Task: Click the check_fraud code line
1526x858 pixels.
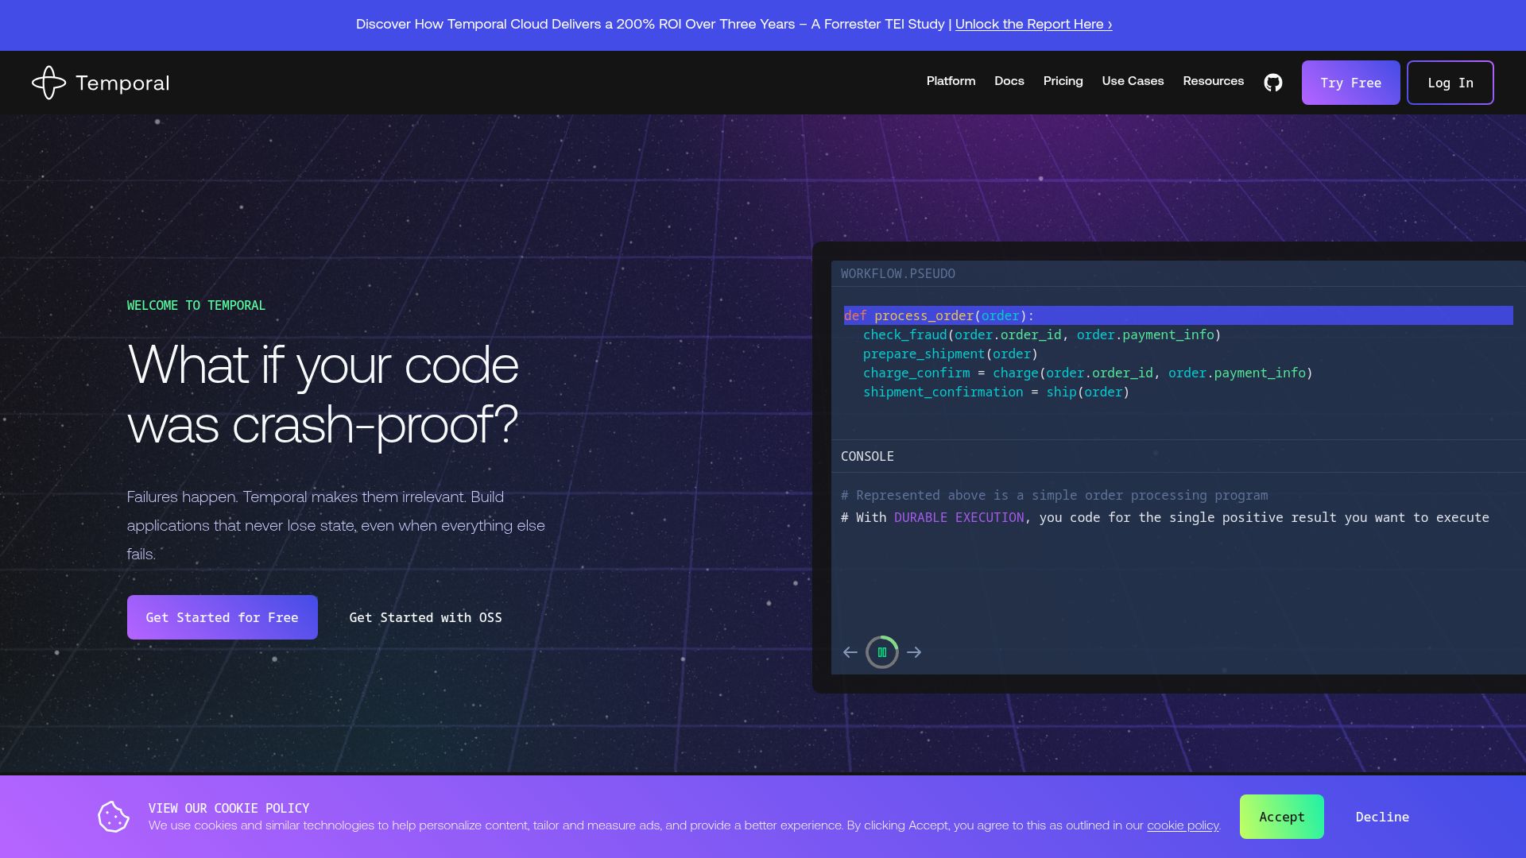Action: (x=1041, y=334)
